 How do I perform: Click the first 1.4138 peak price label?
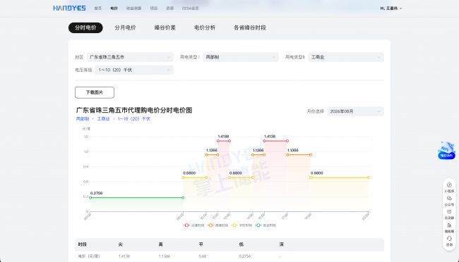[x=223, y=137]
